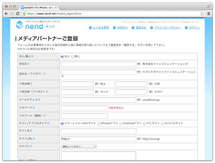
Task: Click the メールアドレス input field
Action: pos(98,100)
